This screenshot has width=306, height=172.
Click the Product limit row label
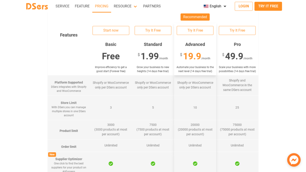coord(69,131)
